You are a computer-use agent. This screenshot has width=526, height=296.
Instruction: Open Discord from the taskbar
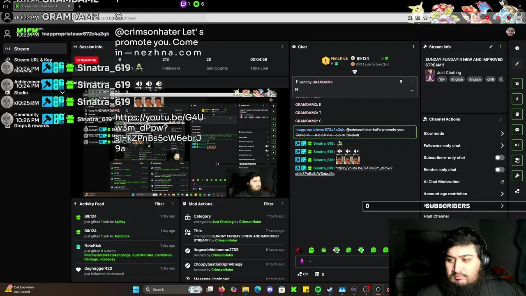click(270, 289)
